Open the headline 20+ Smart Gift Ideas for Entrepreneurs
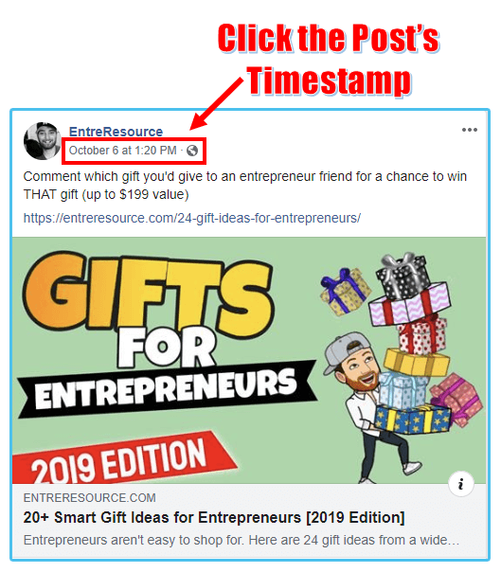 tap(214, 517)
